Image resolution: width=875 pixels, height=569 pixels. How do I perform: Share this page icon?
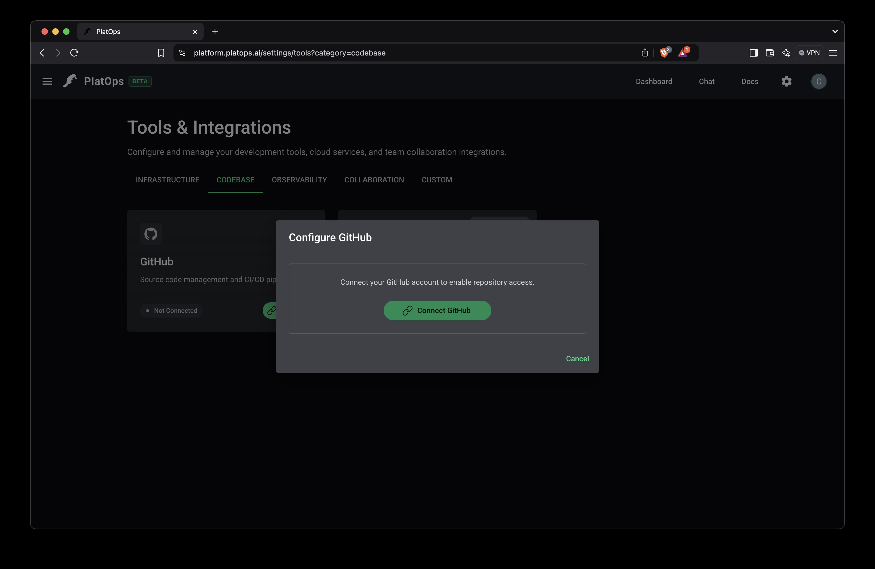point(644,53)
